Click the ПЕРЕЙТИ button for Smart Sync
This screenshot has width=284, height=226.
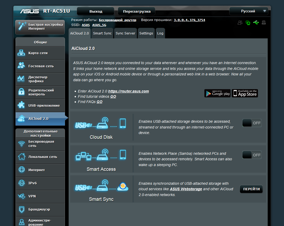251,189
